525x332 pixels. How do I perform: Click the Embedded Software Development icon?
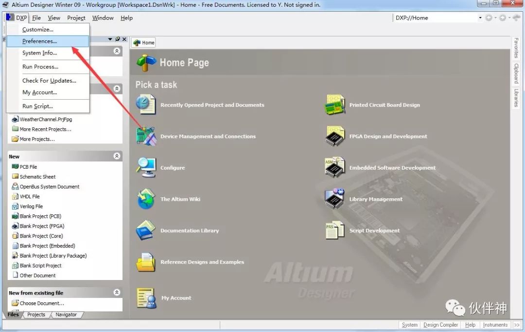coord(334,167)
